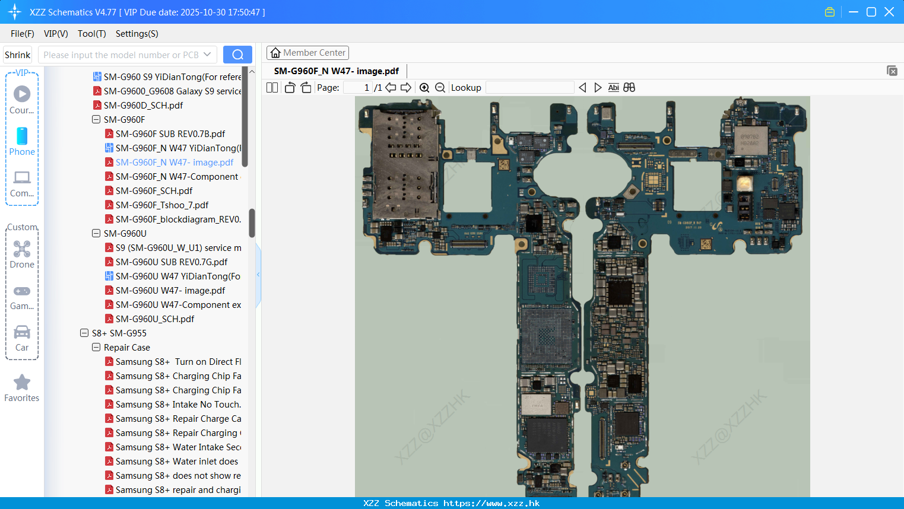Open SM-G960F SUB REV0.7B.pdf
The image size is (904, 509).
coord(170,133)
